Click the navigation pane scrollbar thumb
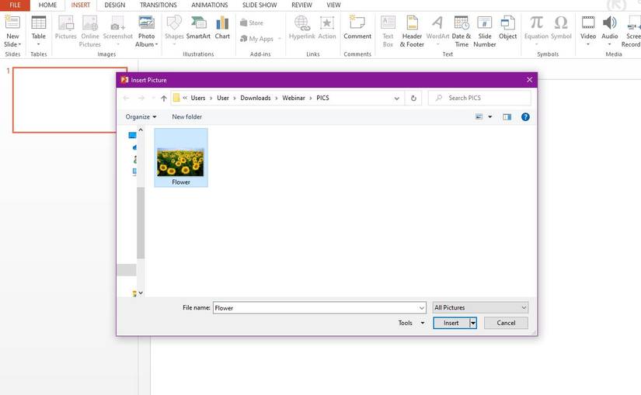 [141, 223]
